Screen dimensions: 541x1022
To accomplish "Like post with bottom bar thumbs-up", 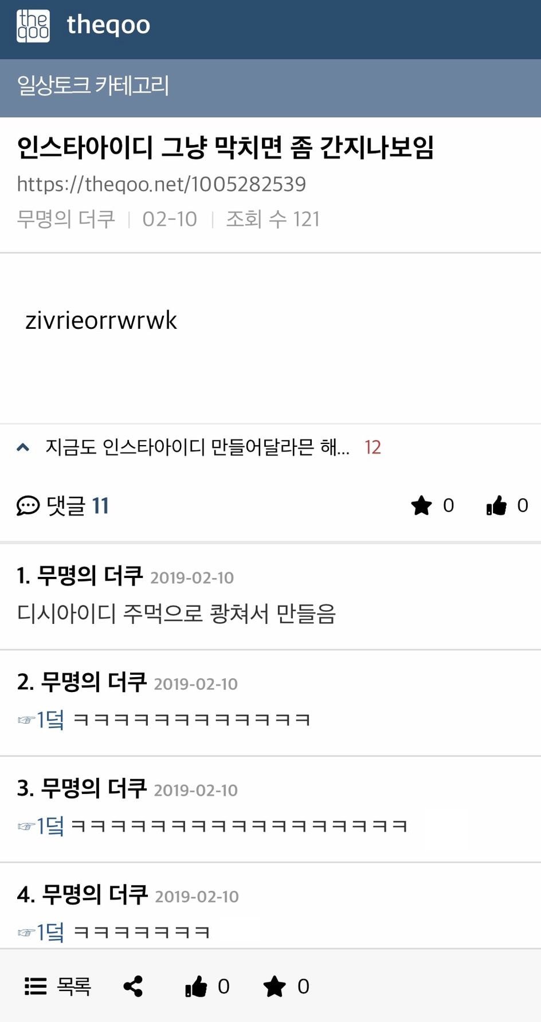I will tap(195, 986).
